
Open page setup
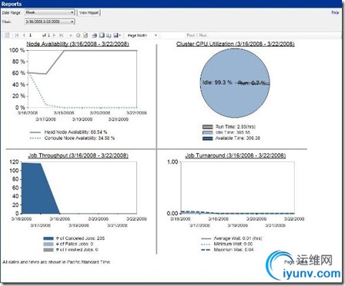tap(109, 35)
